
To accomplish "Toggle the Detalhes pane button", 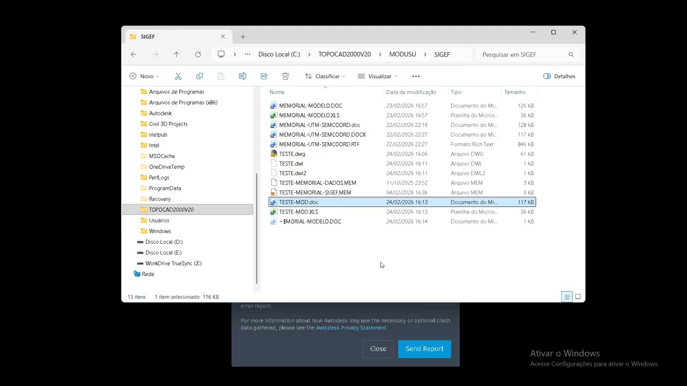I will (559, 76).
